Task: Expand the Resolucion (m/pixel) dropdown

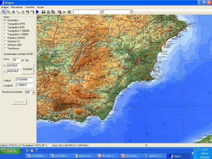Action: (33, 93)
